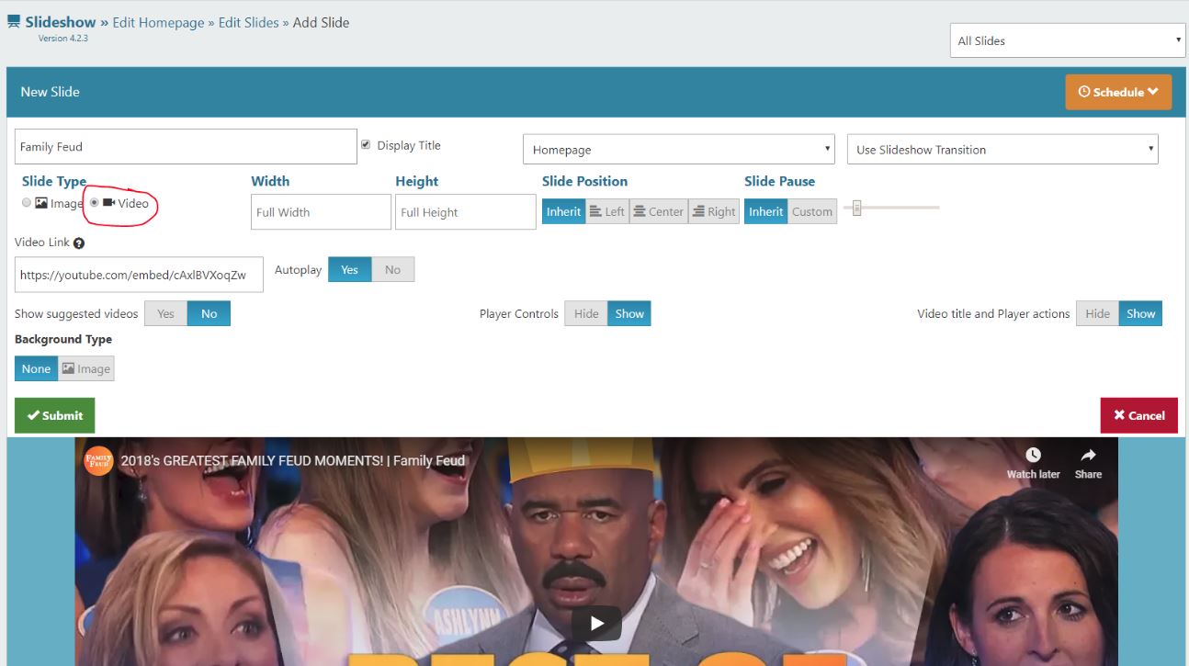Click the New Slide panel header text
1189x666 pixels.
tap(50, 92)
